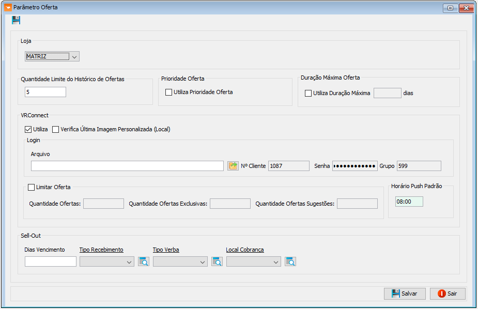Enable the Limitar Oferta checkbox

31,188
